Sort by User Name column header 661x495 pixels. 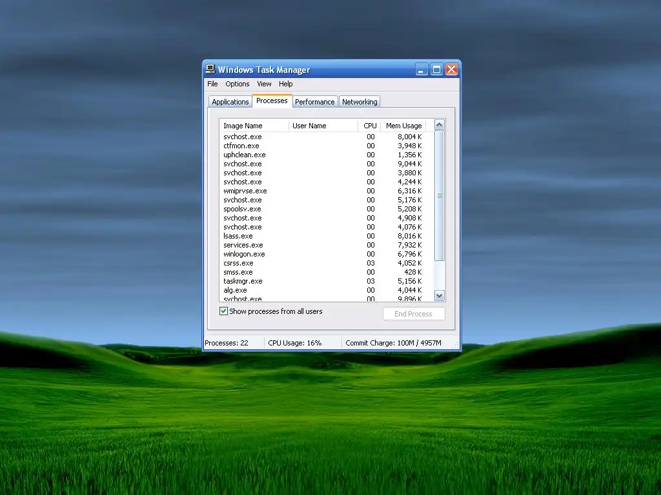[x=323, y=126]
